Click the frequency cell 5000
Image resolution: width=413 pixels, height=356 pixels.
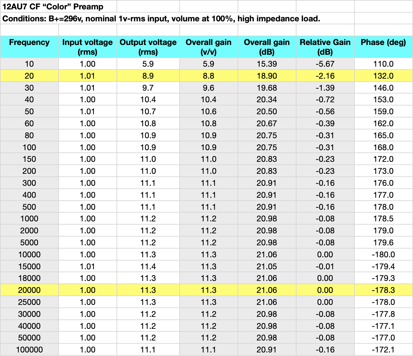pos(29,242)
